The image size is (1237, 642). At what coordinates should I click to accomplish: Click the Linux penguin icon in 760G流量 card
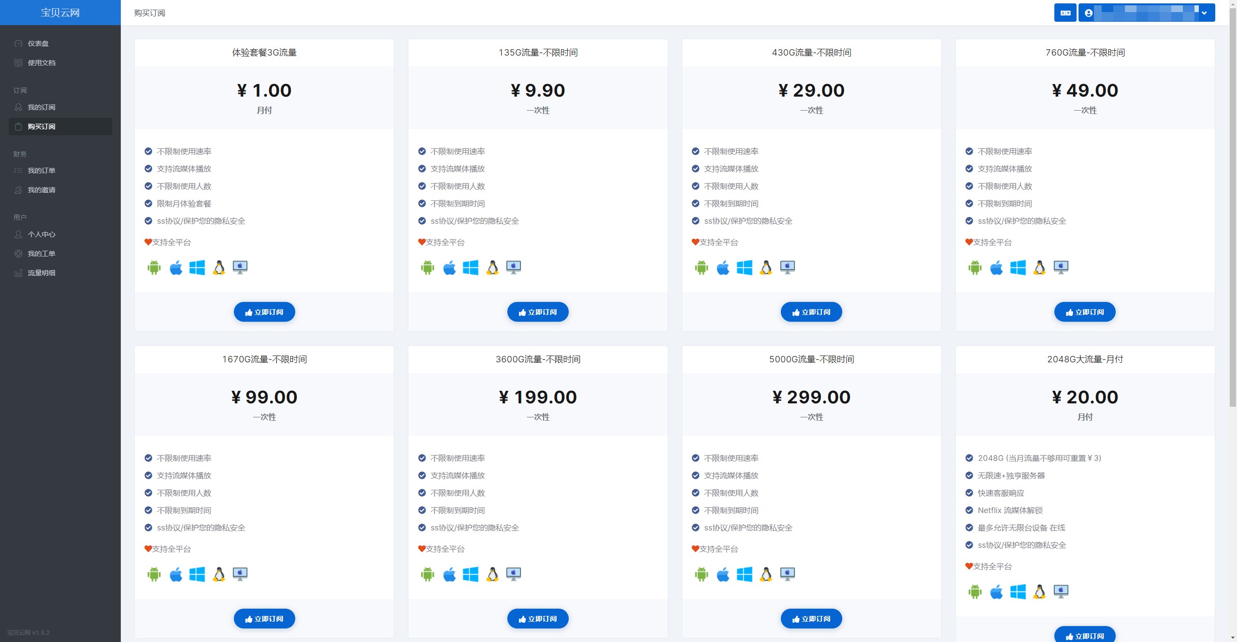click(x=1039, y=267)
